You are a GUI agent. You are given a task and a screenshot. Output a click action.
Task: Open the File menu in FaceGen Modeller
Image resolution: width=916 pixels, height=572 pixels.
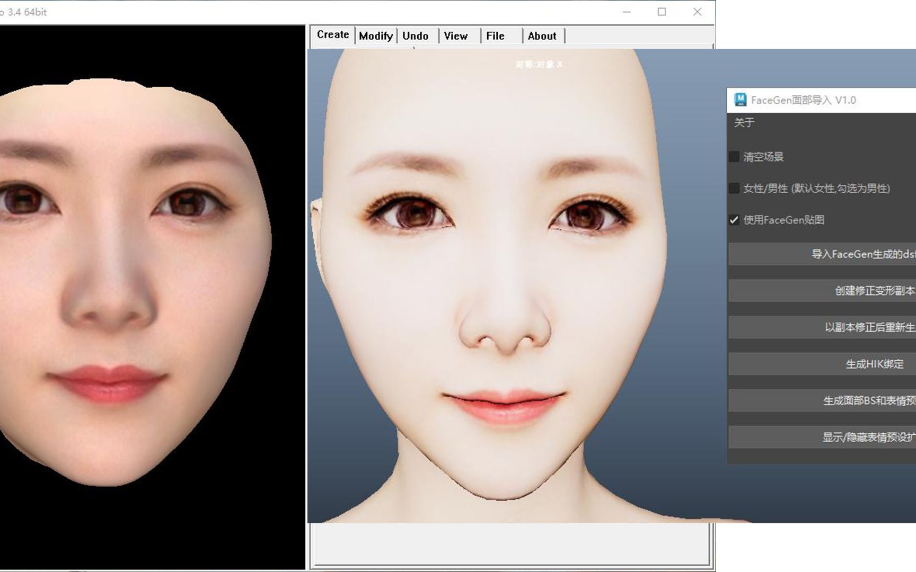pyautogui.click(x=494, y=35)
